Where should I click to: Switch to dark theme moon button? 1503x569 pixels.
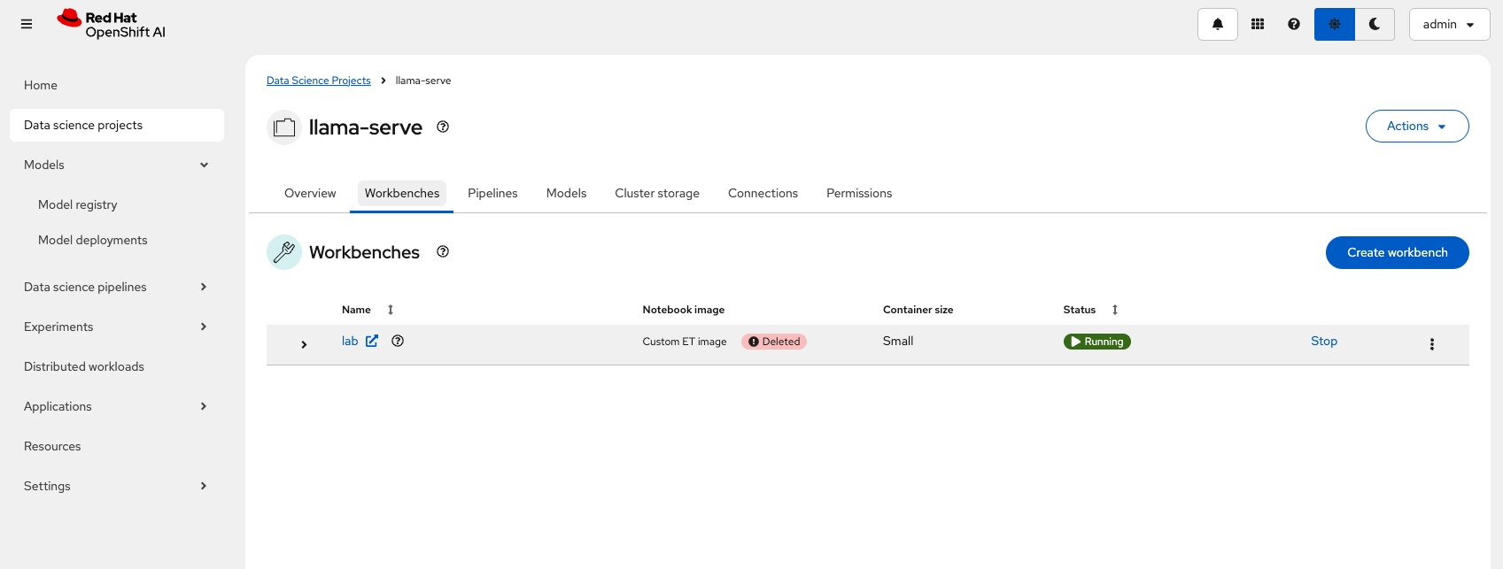tap(1375, 25)
